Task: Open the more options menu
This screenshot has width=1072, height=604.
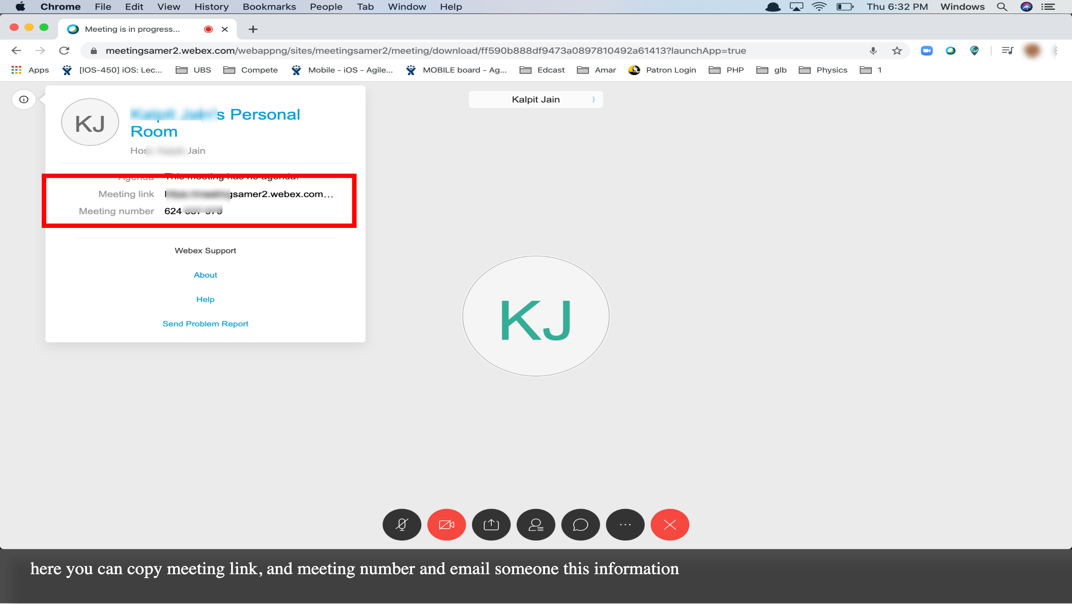Action: (x=625, y=524)
